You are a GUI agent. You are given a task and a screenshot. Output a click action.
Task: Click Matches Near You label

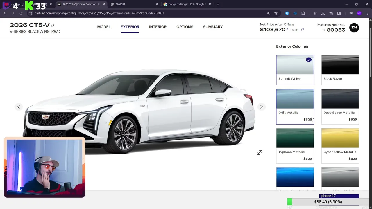click(x=331, y=25)
